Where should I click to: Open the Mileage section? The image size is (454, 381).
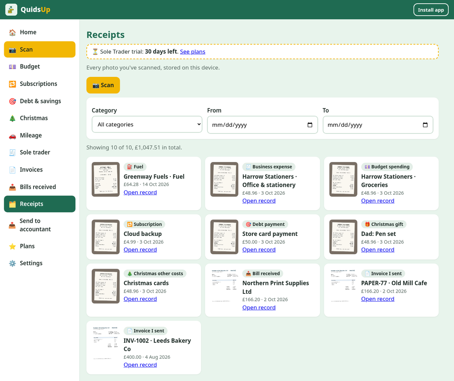tap(40, 136)
